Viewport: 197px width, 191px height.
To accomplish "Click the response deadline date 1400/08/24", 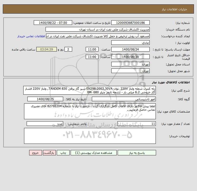I will 130,49.
